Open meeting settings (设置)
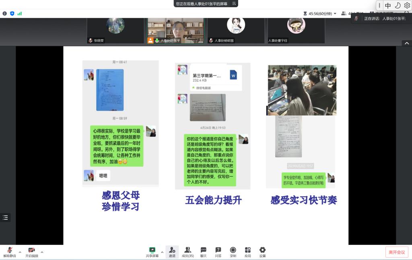 pos(262,252)
